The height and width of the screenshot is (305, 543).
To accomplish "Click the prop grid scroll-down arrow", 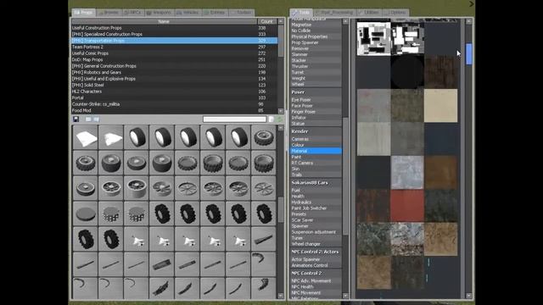I will 281,296.
